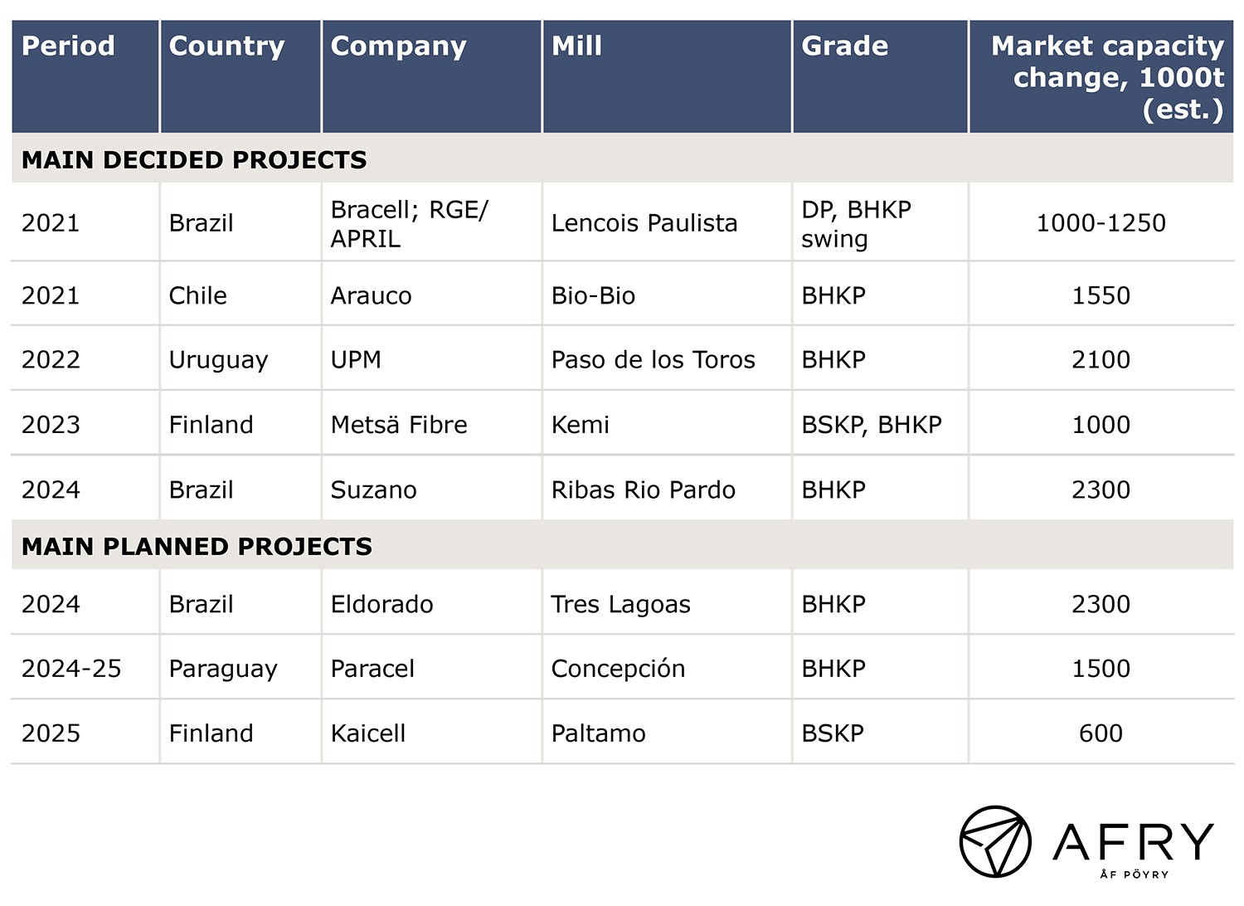Screen dimensions: 1244x906
Task: Click the Eldorado company cell
Action: tap(381, 604)
